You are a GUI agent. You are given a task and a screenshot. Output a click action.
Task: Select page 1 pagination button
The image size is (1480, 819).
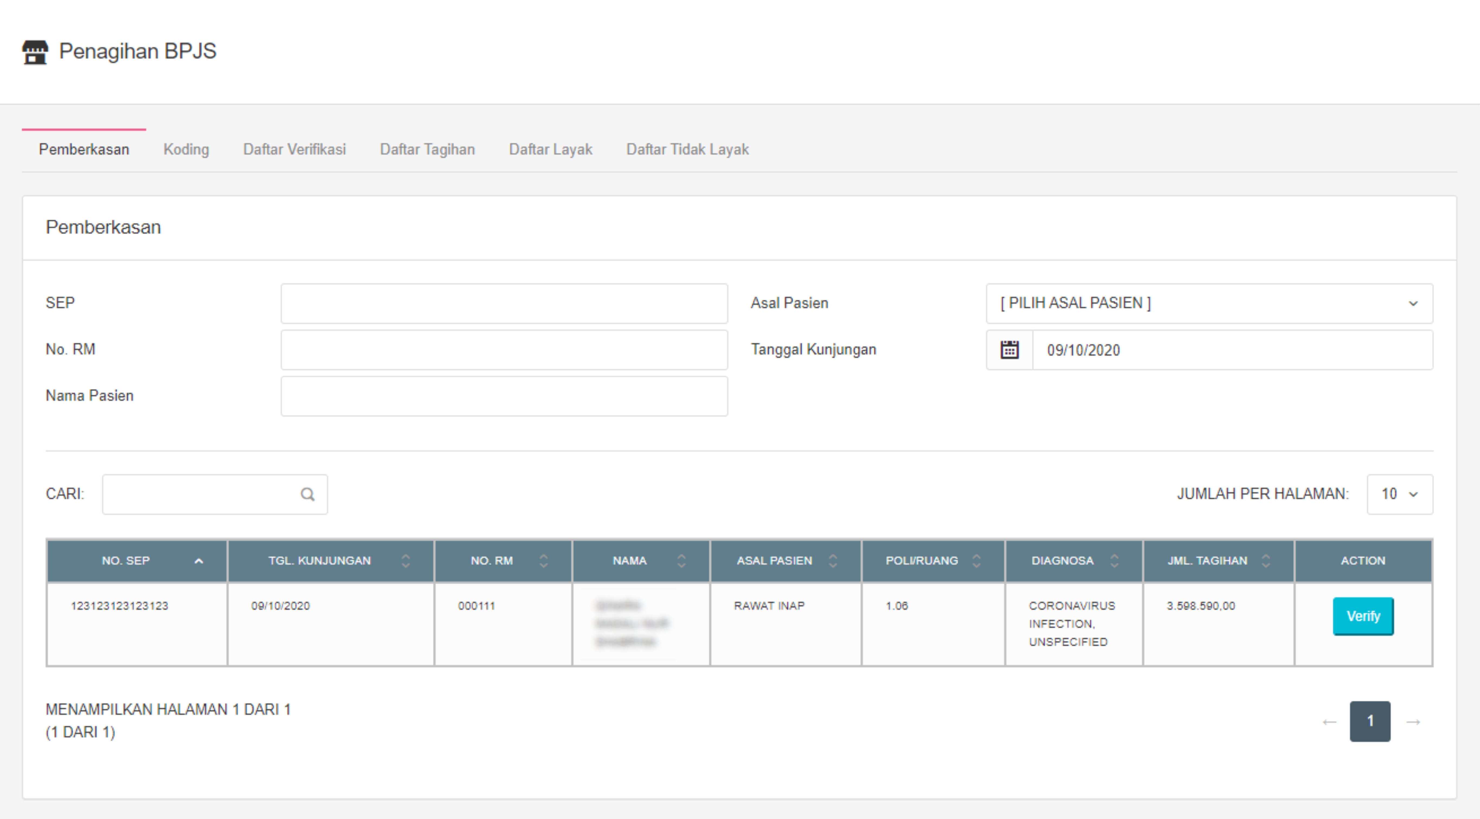tap(1370, 721)
